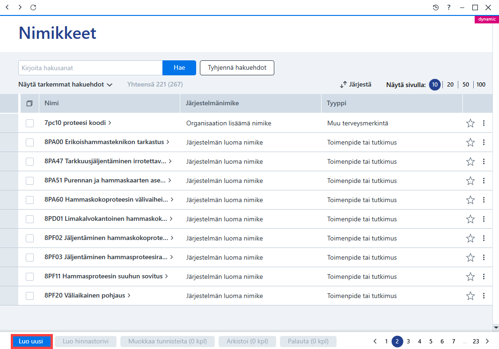Click the Kirjoita hakusanat search field
This screenshot has width=499, height=349.
click(90, 68)
